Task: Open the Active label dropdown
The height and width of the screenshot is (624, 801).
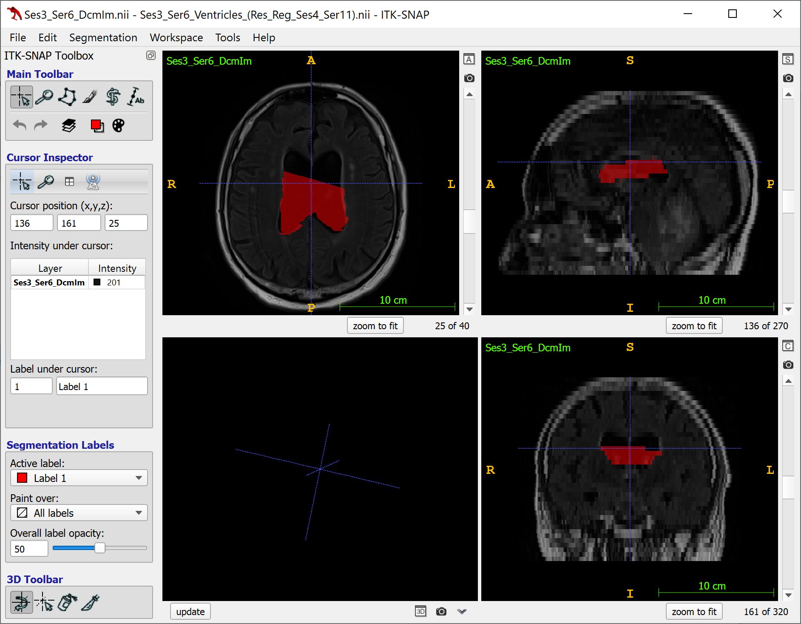Action: point(79,478)
